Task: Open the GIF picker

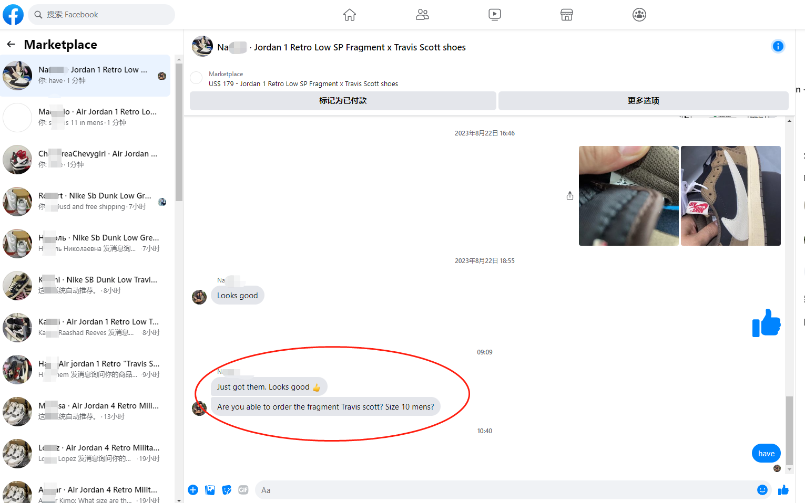Action: [243, 490]
